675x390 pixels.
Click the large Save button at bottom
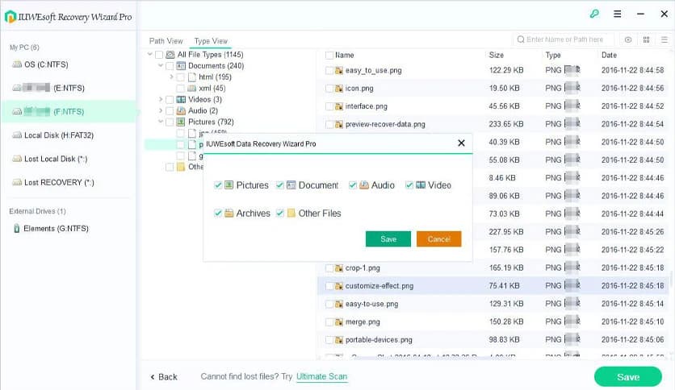point(628,376)
